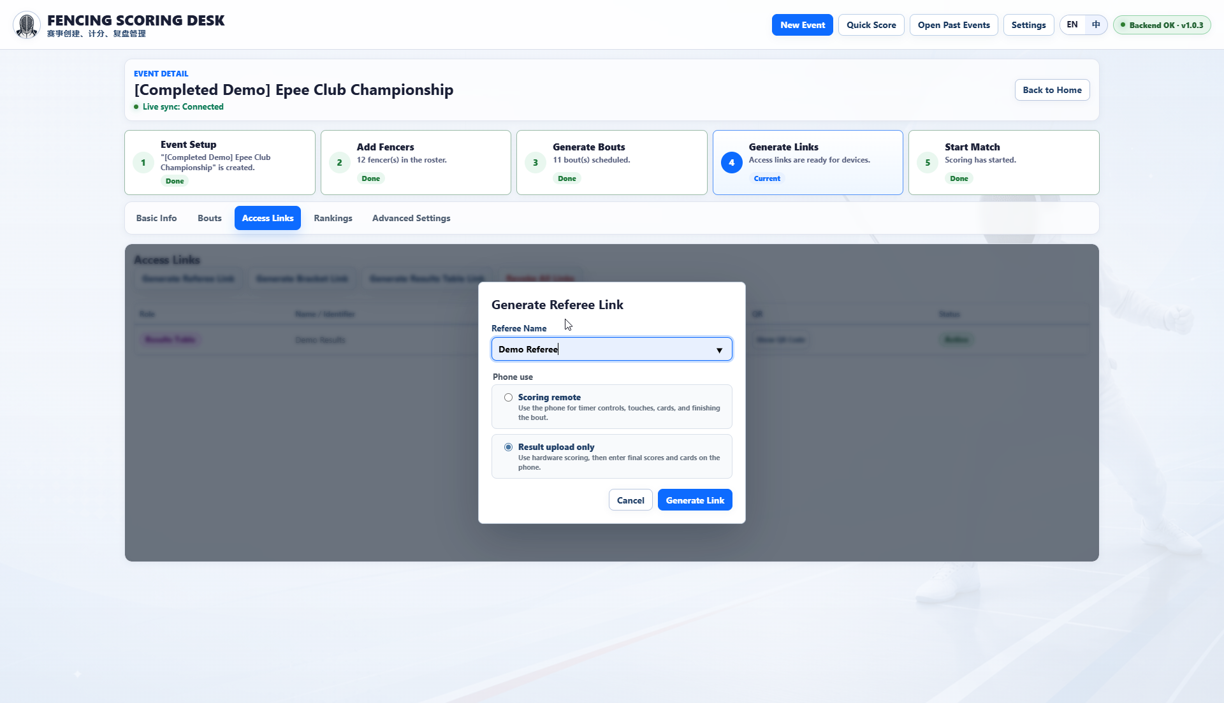Switch to the Rankings tab

333,218
